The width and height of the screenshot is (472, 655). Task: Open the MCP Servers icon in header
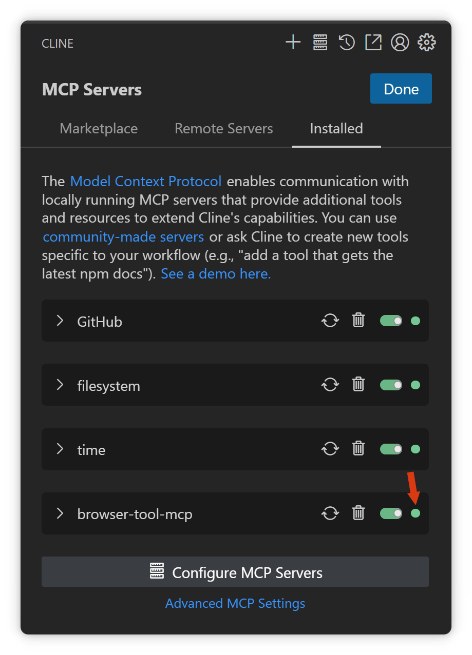320,42
